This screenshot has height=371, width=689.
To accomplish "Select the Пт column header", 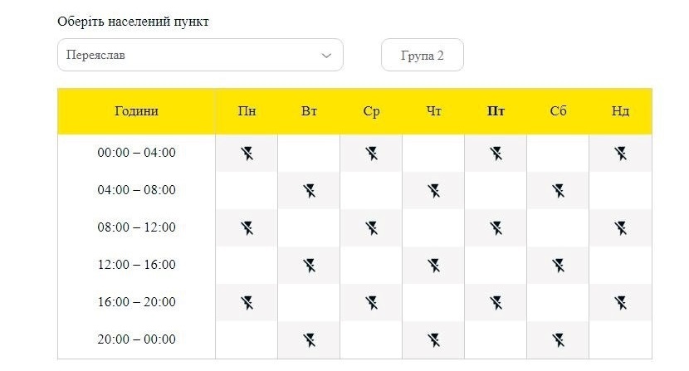I will [x=496, y=111].
